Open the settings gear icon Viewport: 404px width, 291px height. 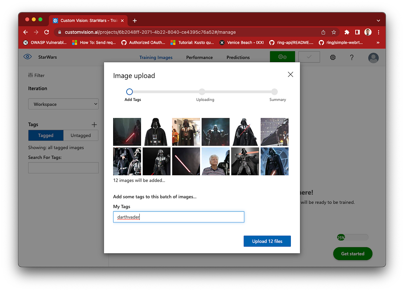333,58
